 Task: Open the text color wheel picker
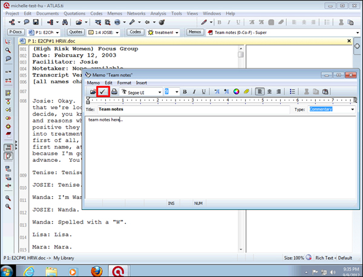237,92
